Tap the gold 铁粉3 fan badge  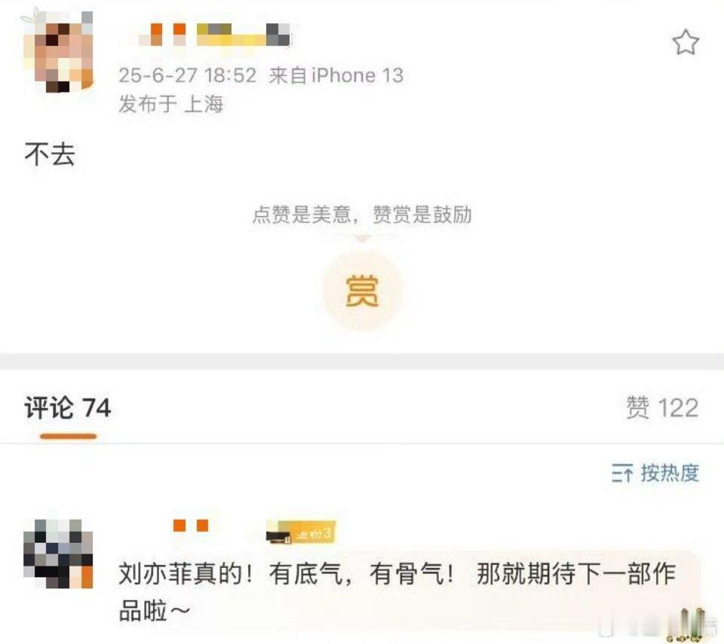click(301, 533)
